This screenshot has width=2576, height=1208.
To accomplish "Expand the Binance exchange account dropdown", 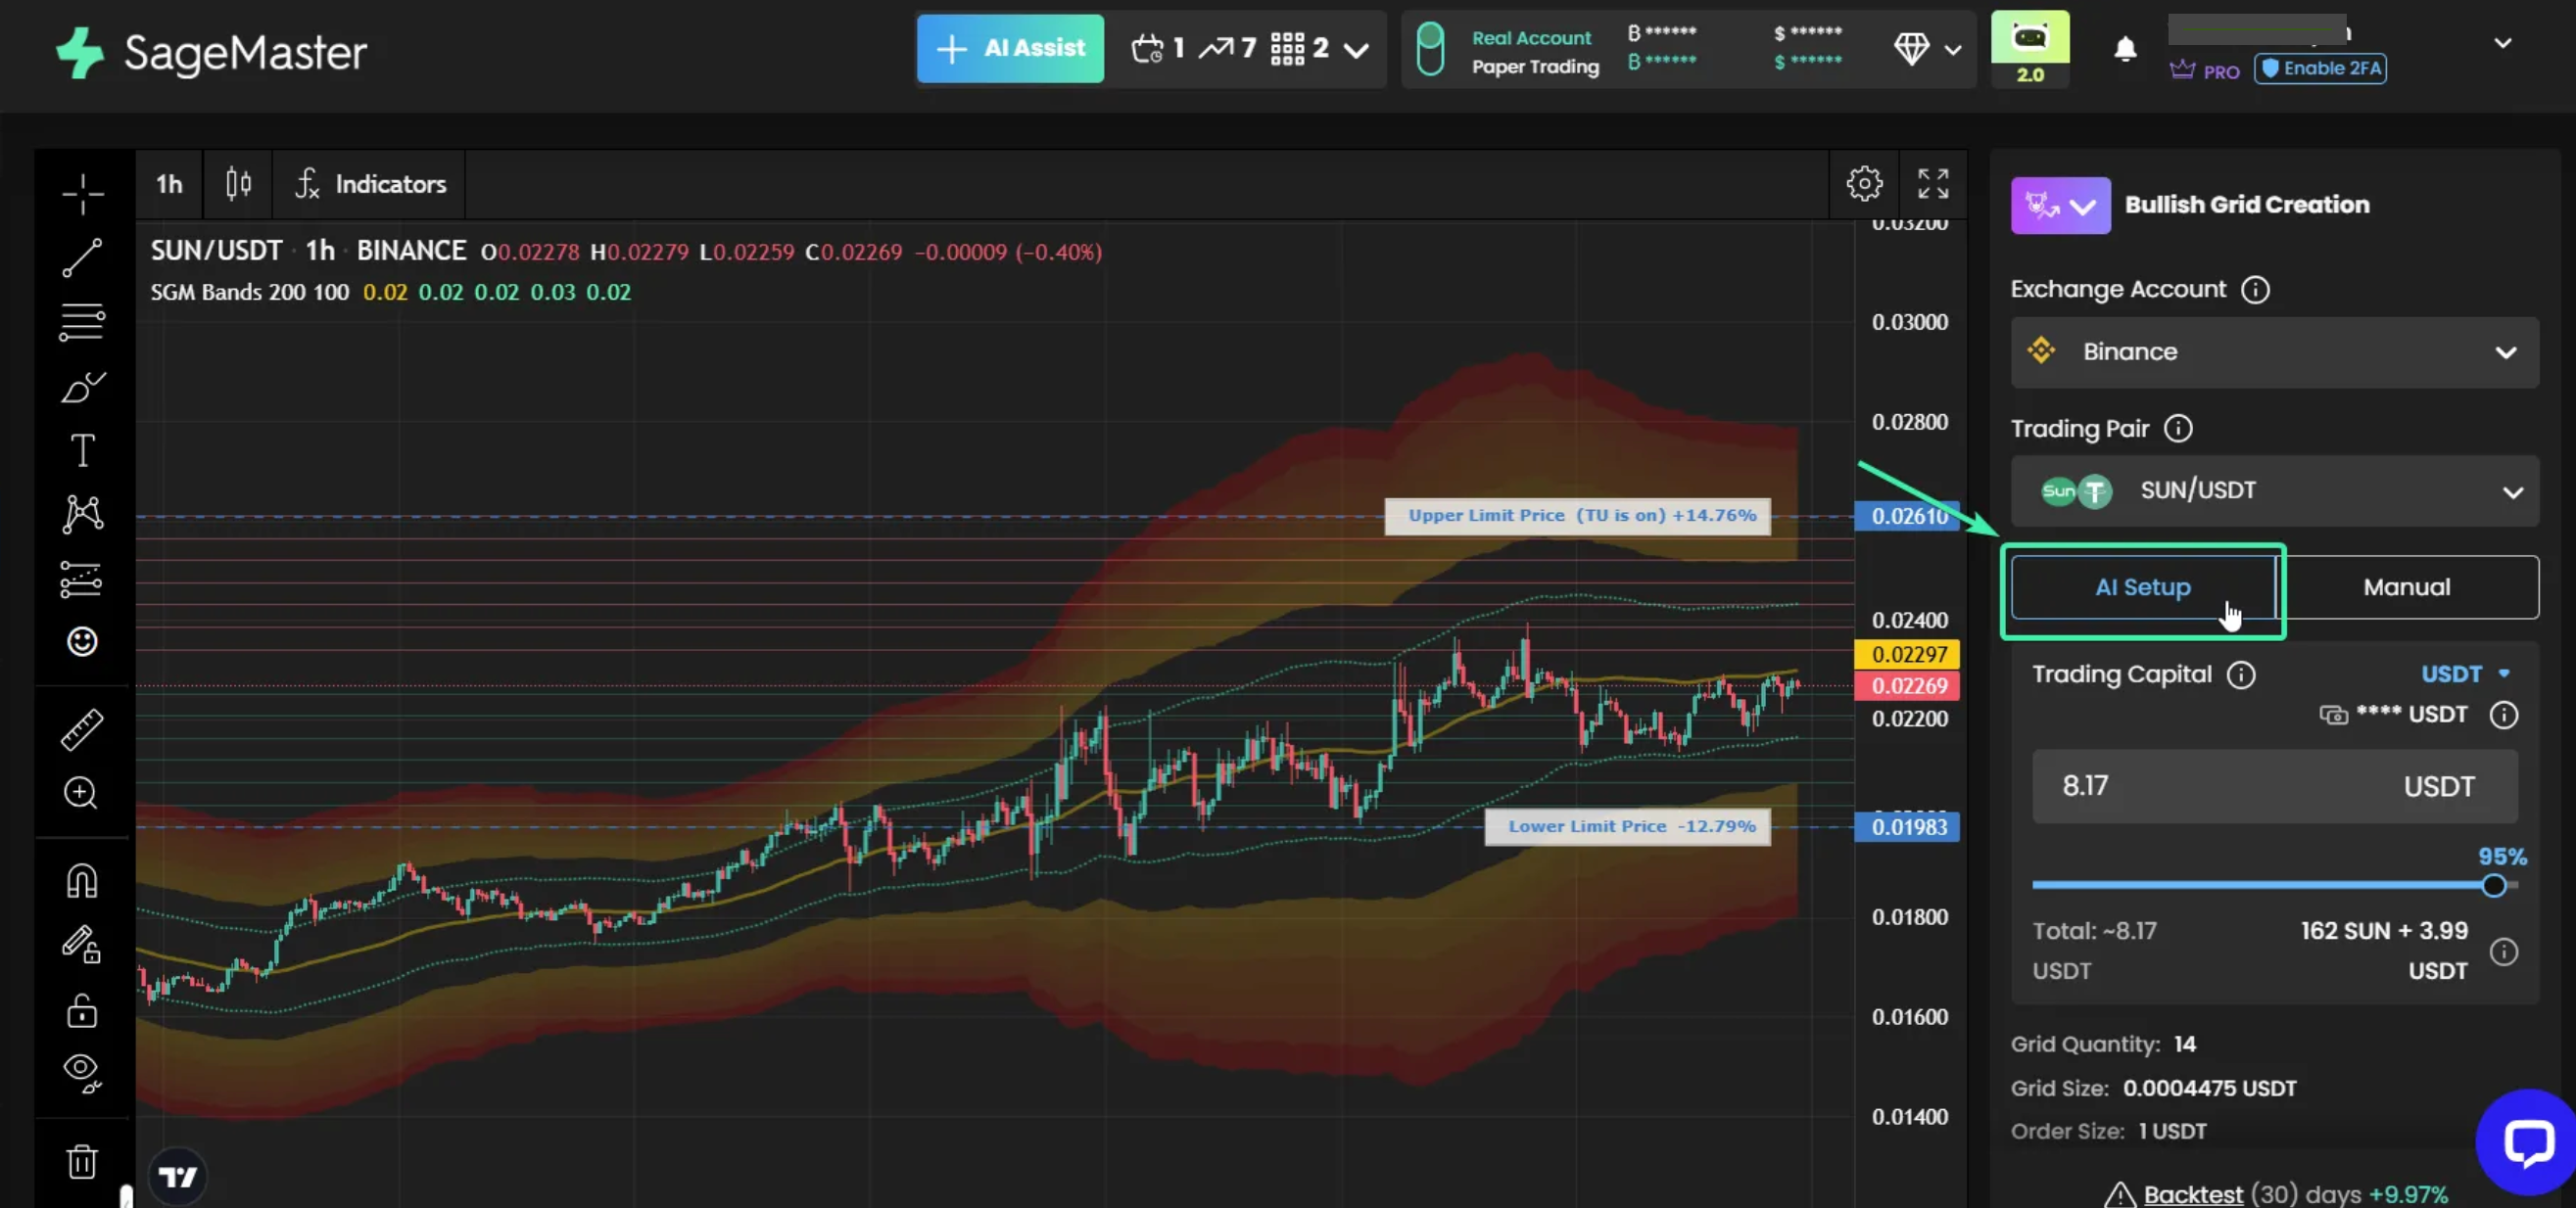I will click(x=2274, y=351).
